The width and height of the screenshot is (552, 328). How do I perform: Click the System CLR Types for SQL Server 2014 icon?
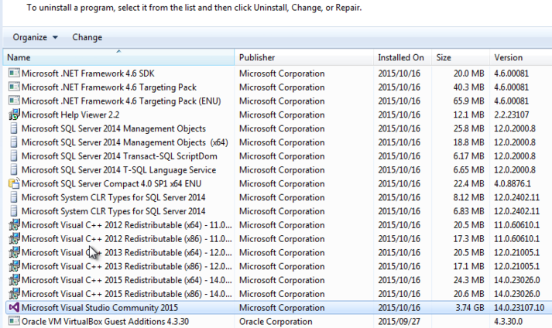[13, 197]
